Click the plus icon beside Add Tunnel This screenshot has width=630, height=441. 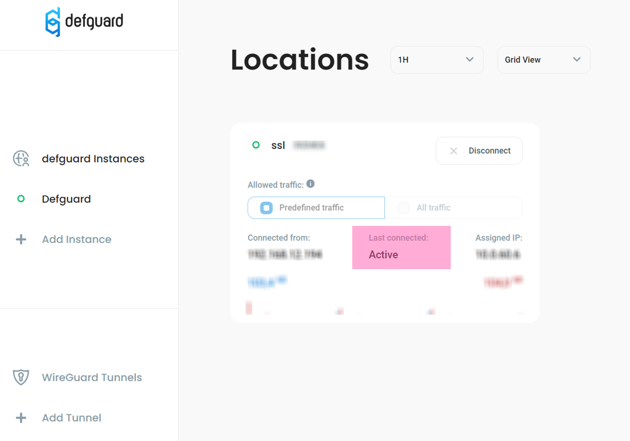tap(21, 418)
